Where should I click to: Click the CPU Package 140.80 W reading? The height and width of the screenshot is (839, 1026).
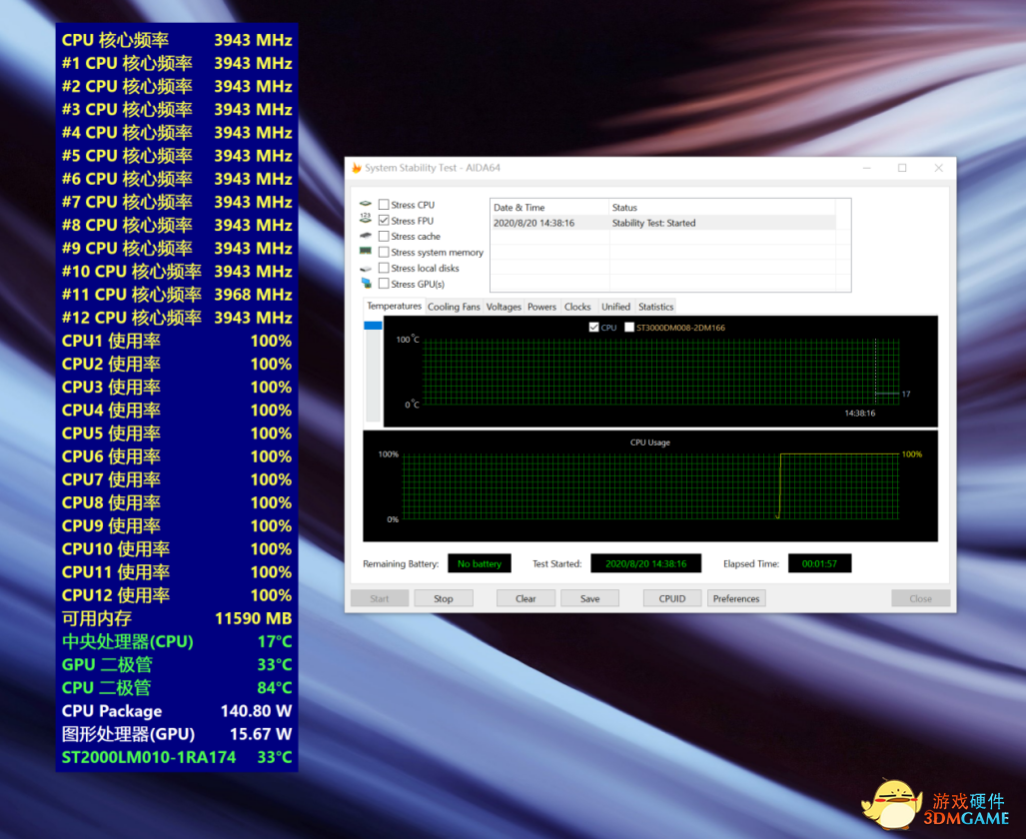tap(177, 711)
